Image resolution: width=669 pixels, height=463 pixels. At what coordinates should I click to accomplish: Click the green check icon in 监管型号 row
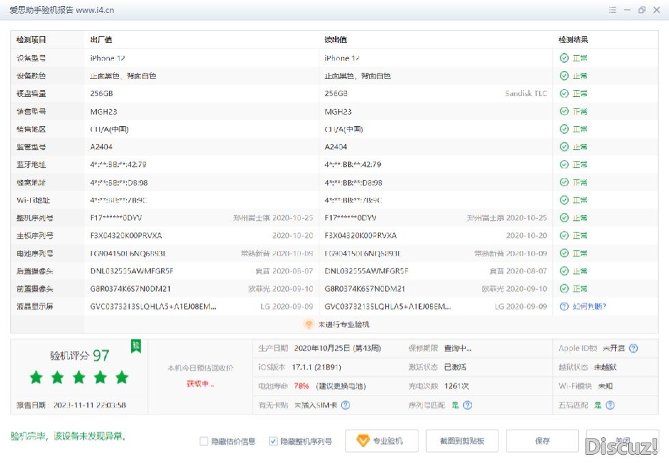(564, 147)
